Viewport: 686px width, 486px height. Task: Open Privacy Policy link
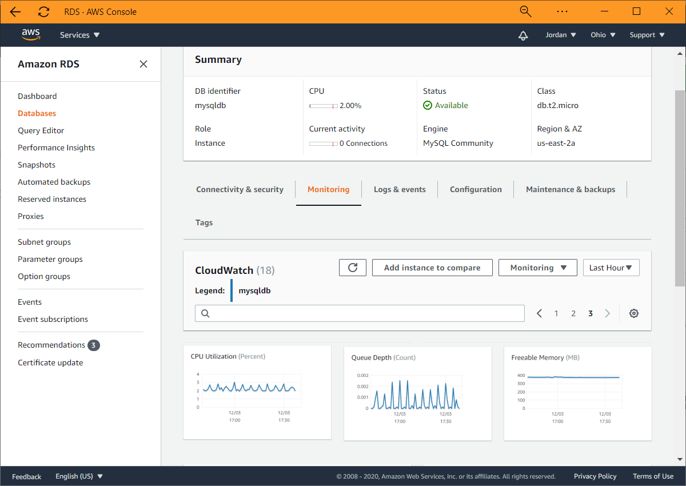point(595,476)
